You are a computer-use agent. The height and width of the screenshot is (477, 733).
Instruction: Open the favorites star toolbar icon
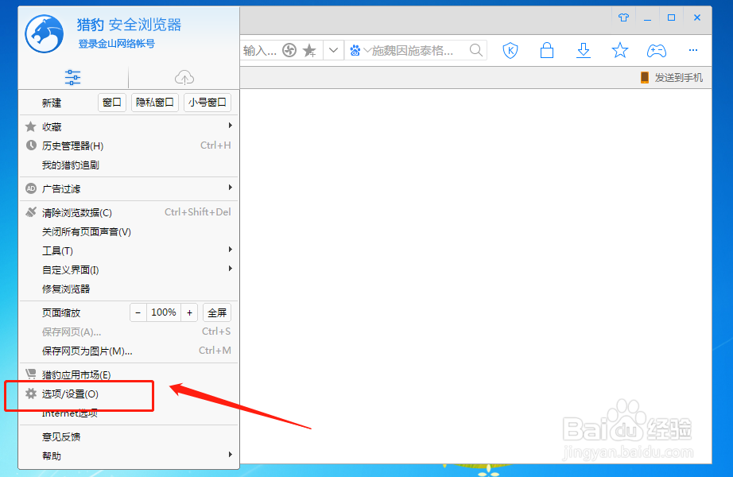620,50
